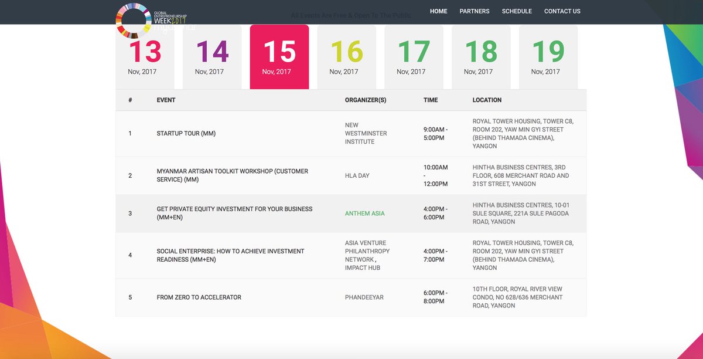Show events for 19 Nov, 2017
703x359 pixels.
[548, 57]
